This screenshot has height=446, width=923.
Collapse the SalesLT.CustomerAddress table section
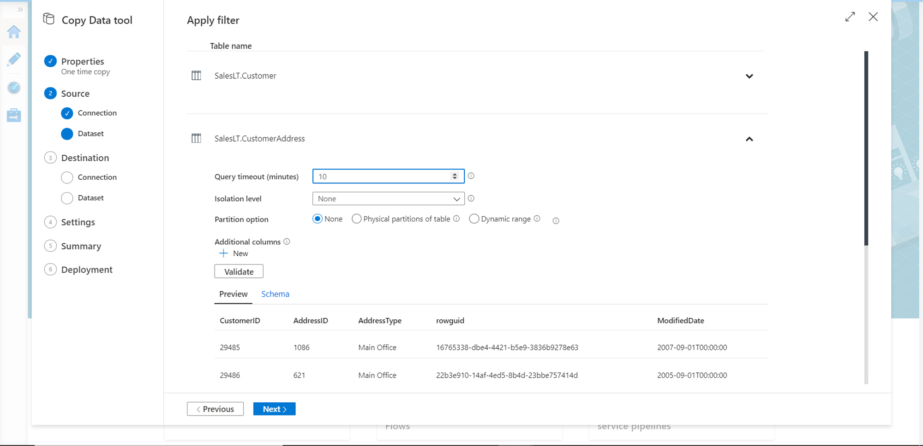749,139
